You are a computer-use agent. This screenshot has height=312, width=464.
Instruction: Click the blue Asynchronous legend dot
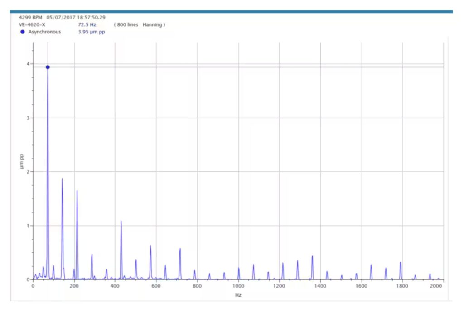[22, 32]
